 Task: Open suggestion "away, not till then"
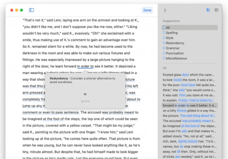190,152
